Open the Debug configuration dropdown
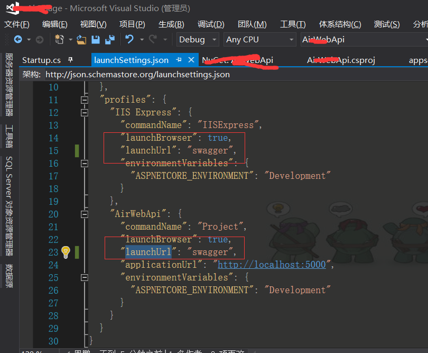 tap(198, 40)
